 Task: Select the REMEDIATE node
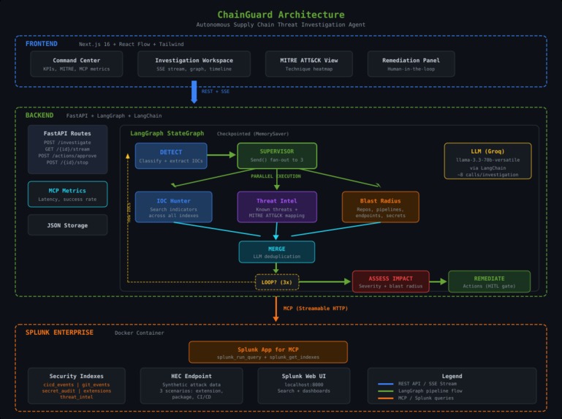(489, 282)
